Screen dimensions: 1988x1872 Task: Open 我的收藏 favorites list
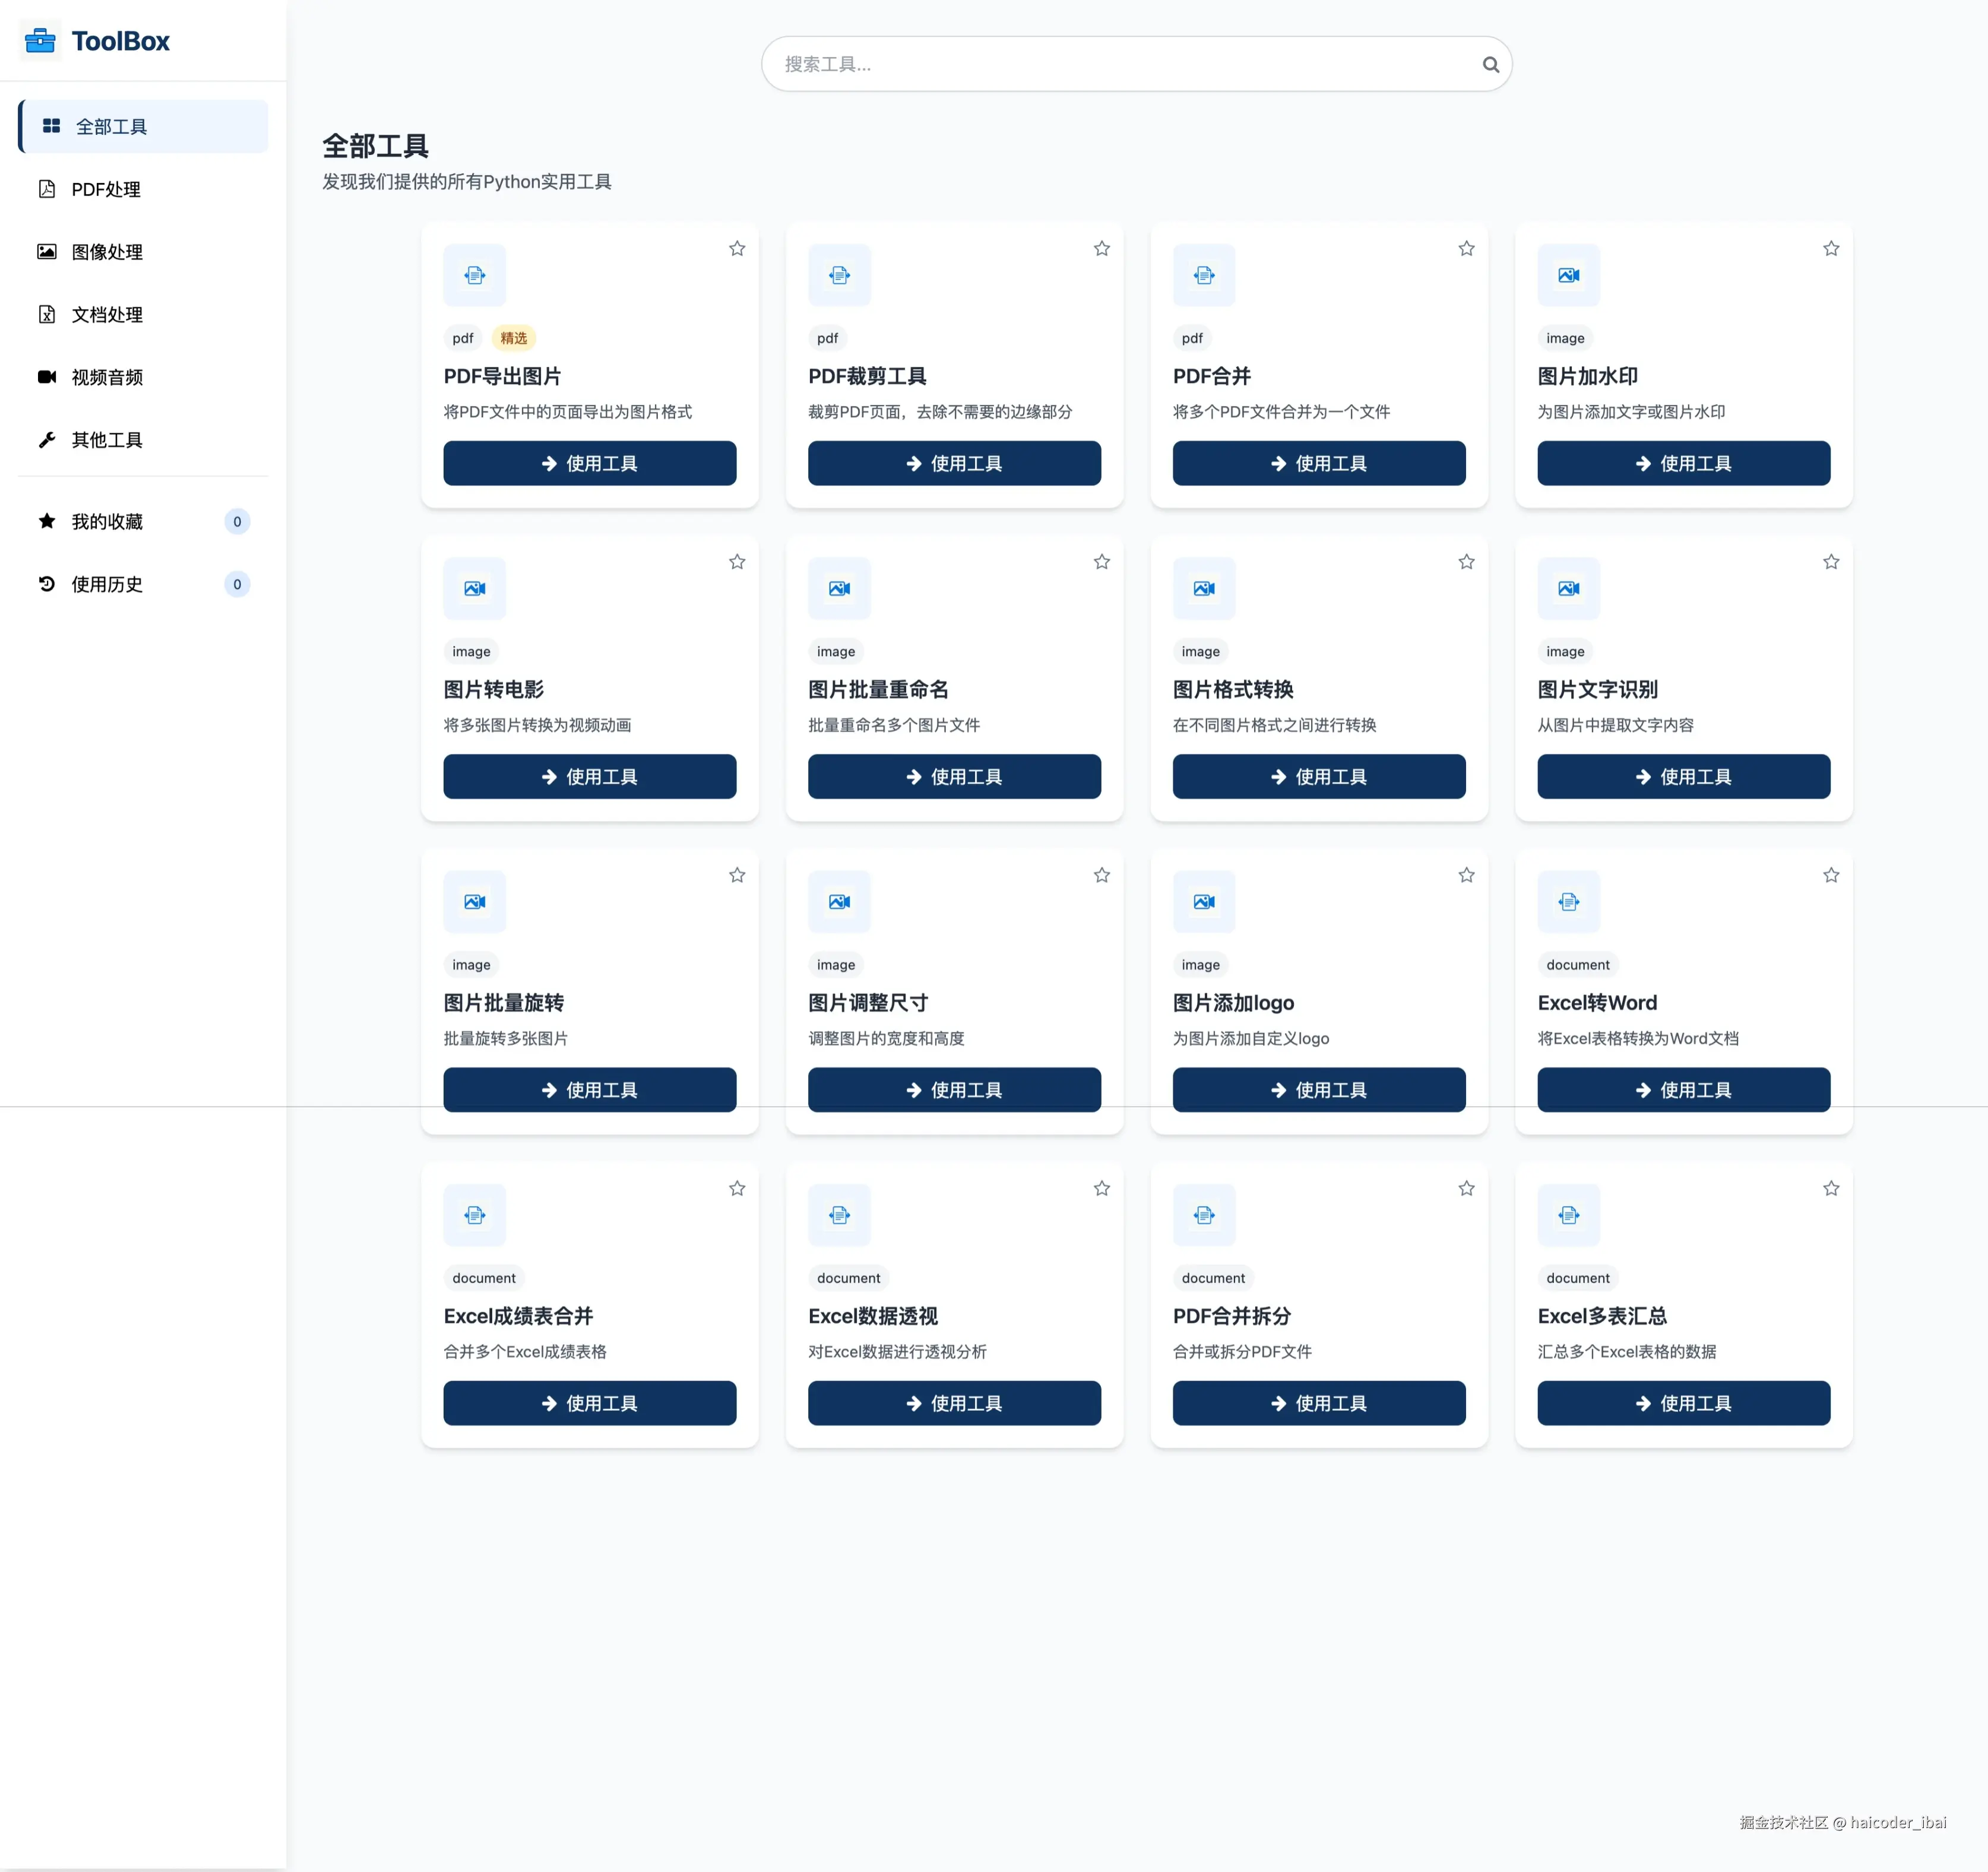[x=106, y=522]
